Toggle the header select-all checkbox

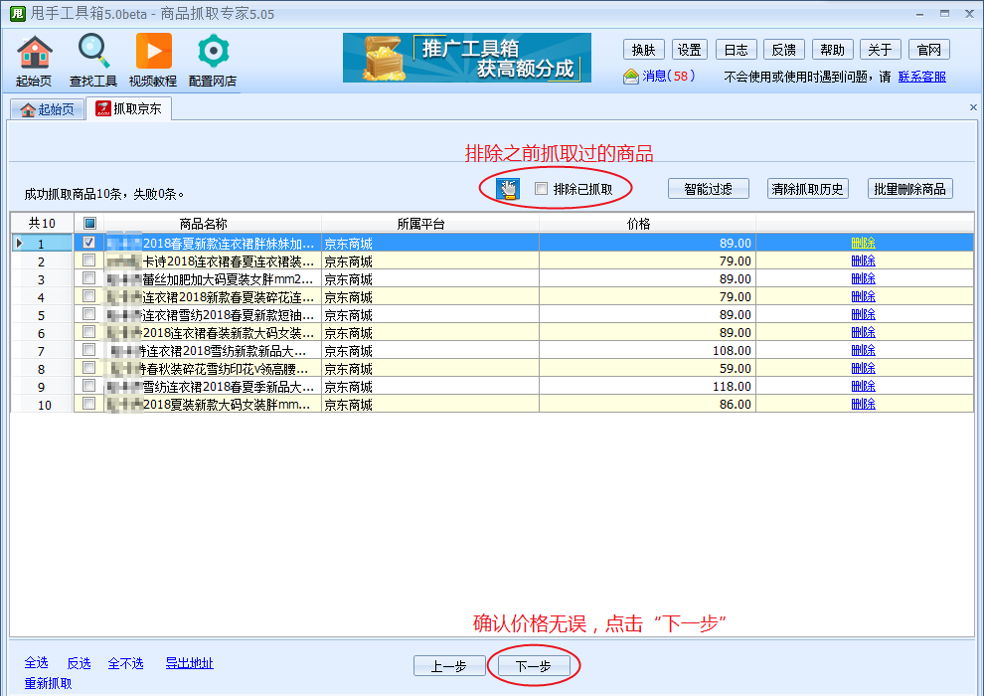(89, 223)
